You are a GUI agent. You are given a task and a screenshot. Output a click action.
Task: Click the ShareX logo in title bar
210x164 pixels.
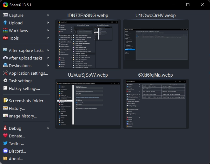tap(5, 5)
